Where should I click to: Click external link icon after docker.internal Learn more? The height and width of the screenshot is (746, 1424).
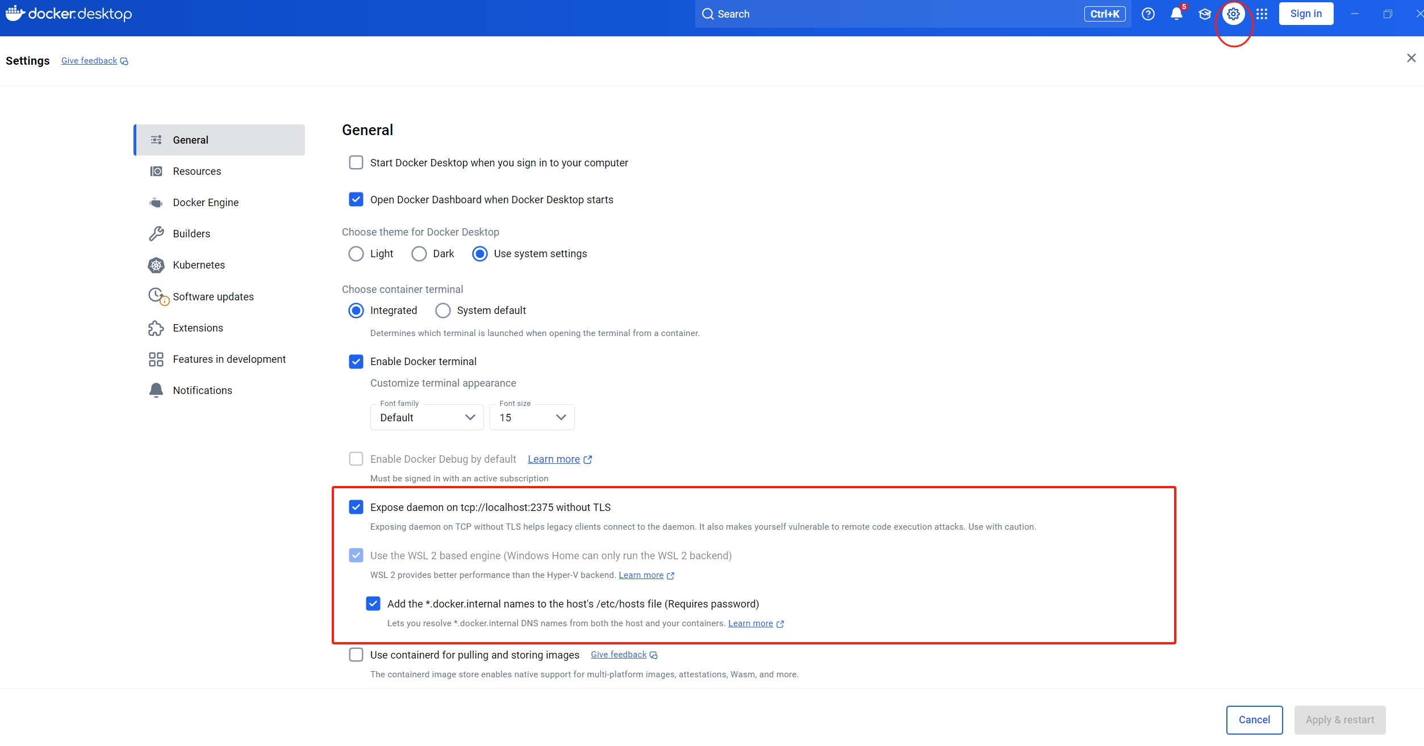780,624
